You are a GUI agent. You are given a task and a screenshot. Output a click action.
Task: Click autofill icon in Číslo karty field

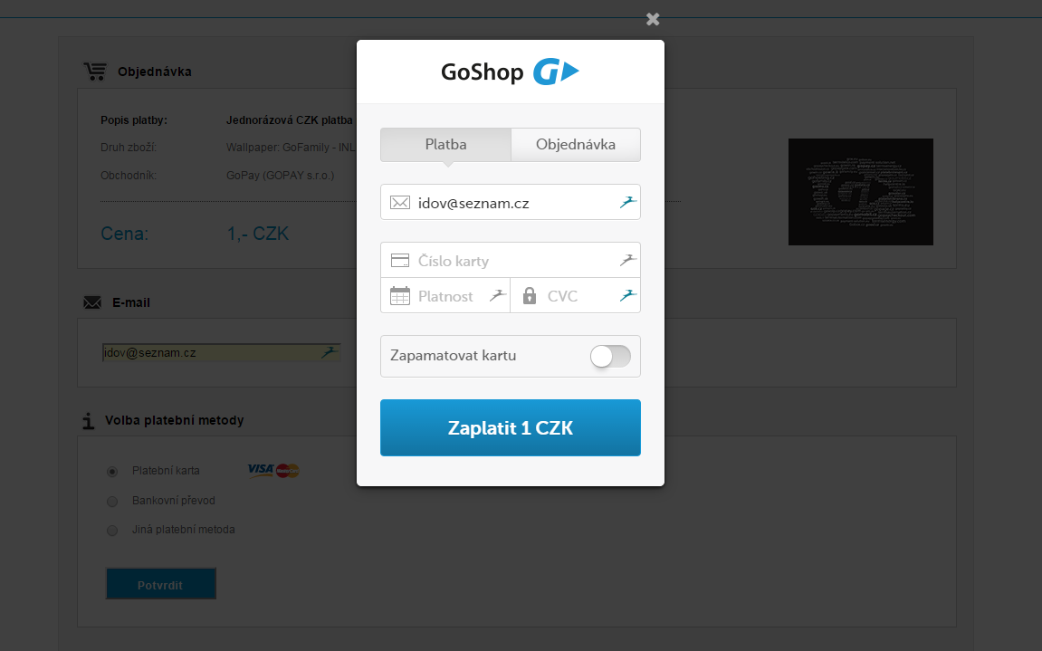(x=628, y=260)
